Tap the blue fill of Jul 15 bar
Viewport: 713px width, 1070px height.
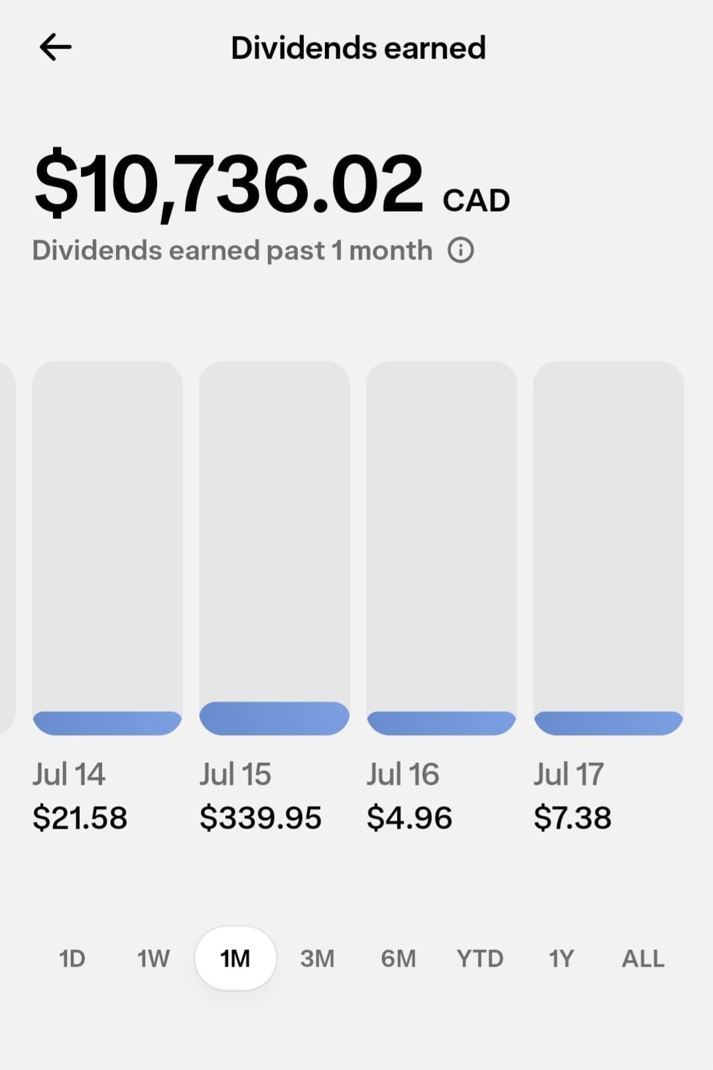point(275,718)
